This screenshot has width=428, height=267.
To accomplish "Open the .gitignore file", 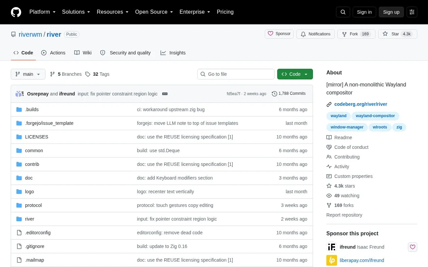I will tap(35, 246).
